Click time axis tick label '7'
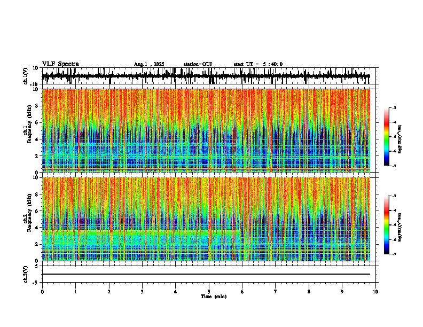Viewport: 423px width, 327px height. click(276, 292)
